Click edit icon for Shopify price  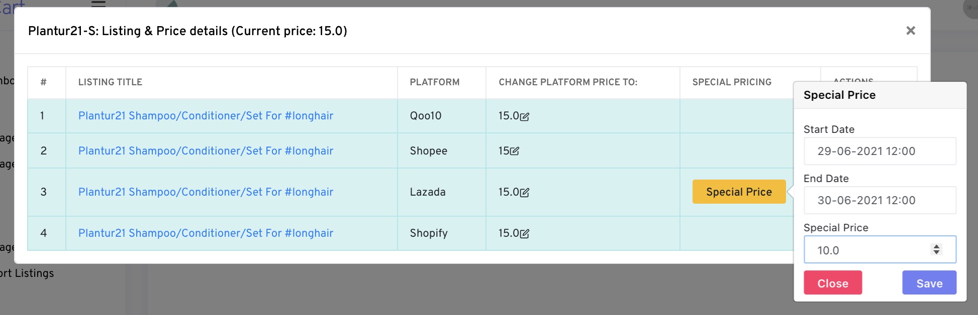point(525,233)
